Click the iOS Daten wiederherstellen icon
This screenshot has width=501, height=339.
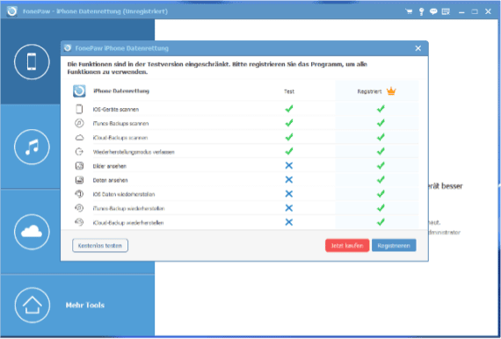pos(79,194)
